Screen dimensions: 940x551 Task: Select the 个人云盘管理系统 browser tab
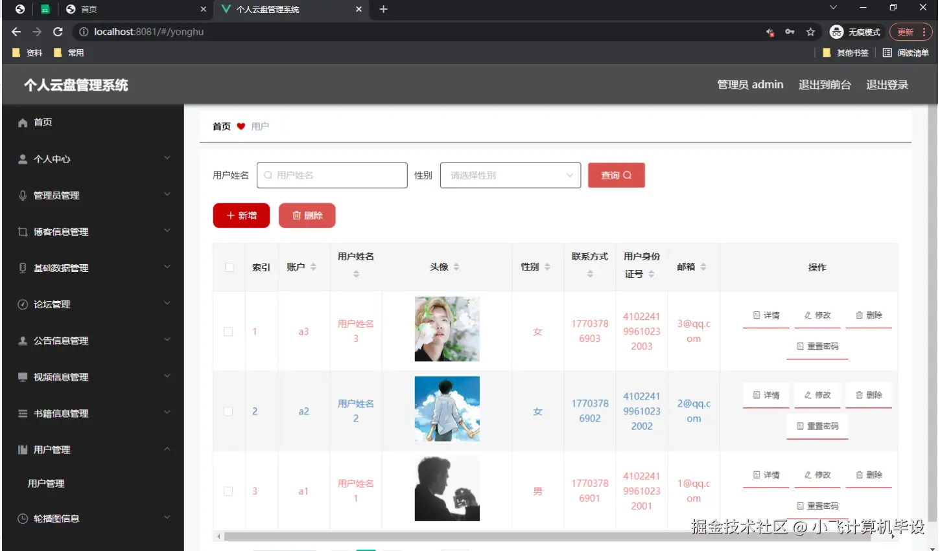tap(290, 9)
